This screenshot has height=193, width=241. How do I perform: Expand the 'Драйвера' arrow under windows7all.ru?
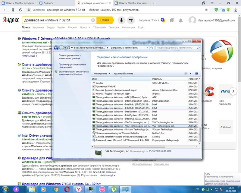(57, 162)
